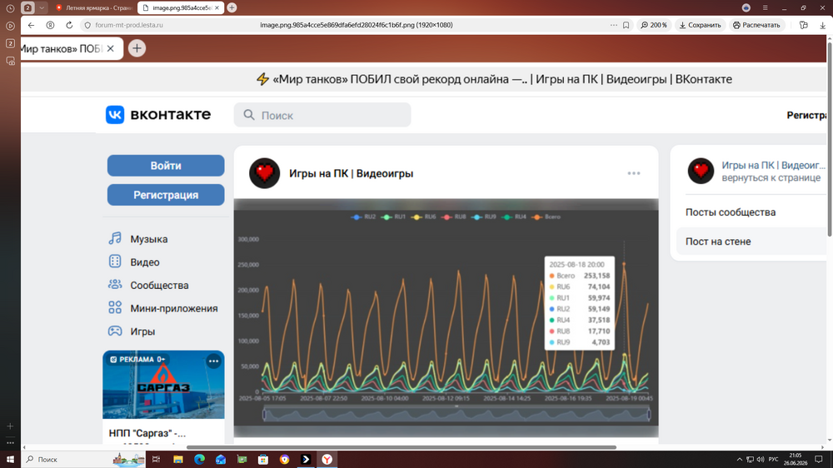This screenshot has width=833, height=468.
Task: Click the add panel plus icon in sidebar
Action: 10,426
